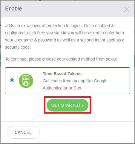Click the Time Based Tokens heading

62,74
